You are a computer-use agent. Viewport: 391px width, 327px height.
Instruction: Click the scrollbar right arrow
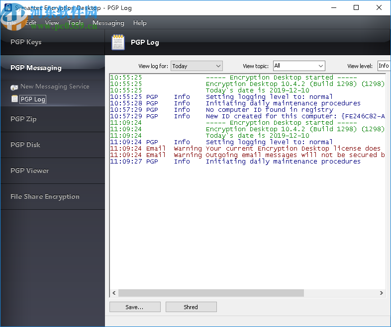point(381,293)
